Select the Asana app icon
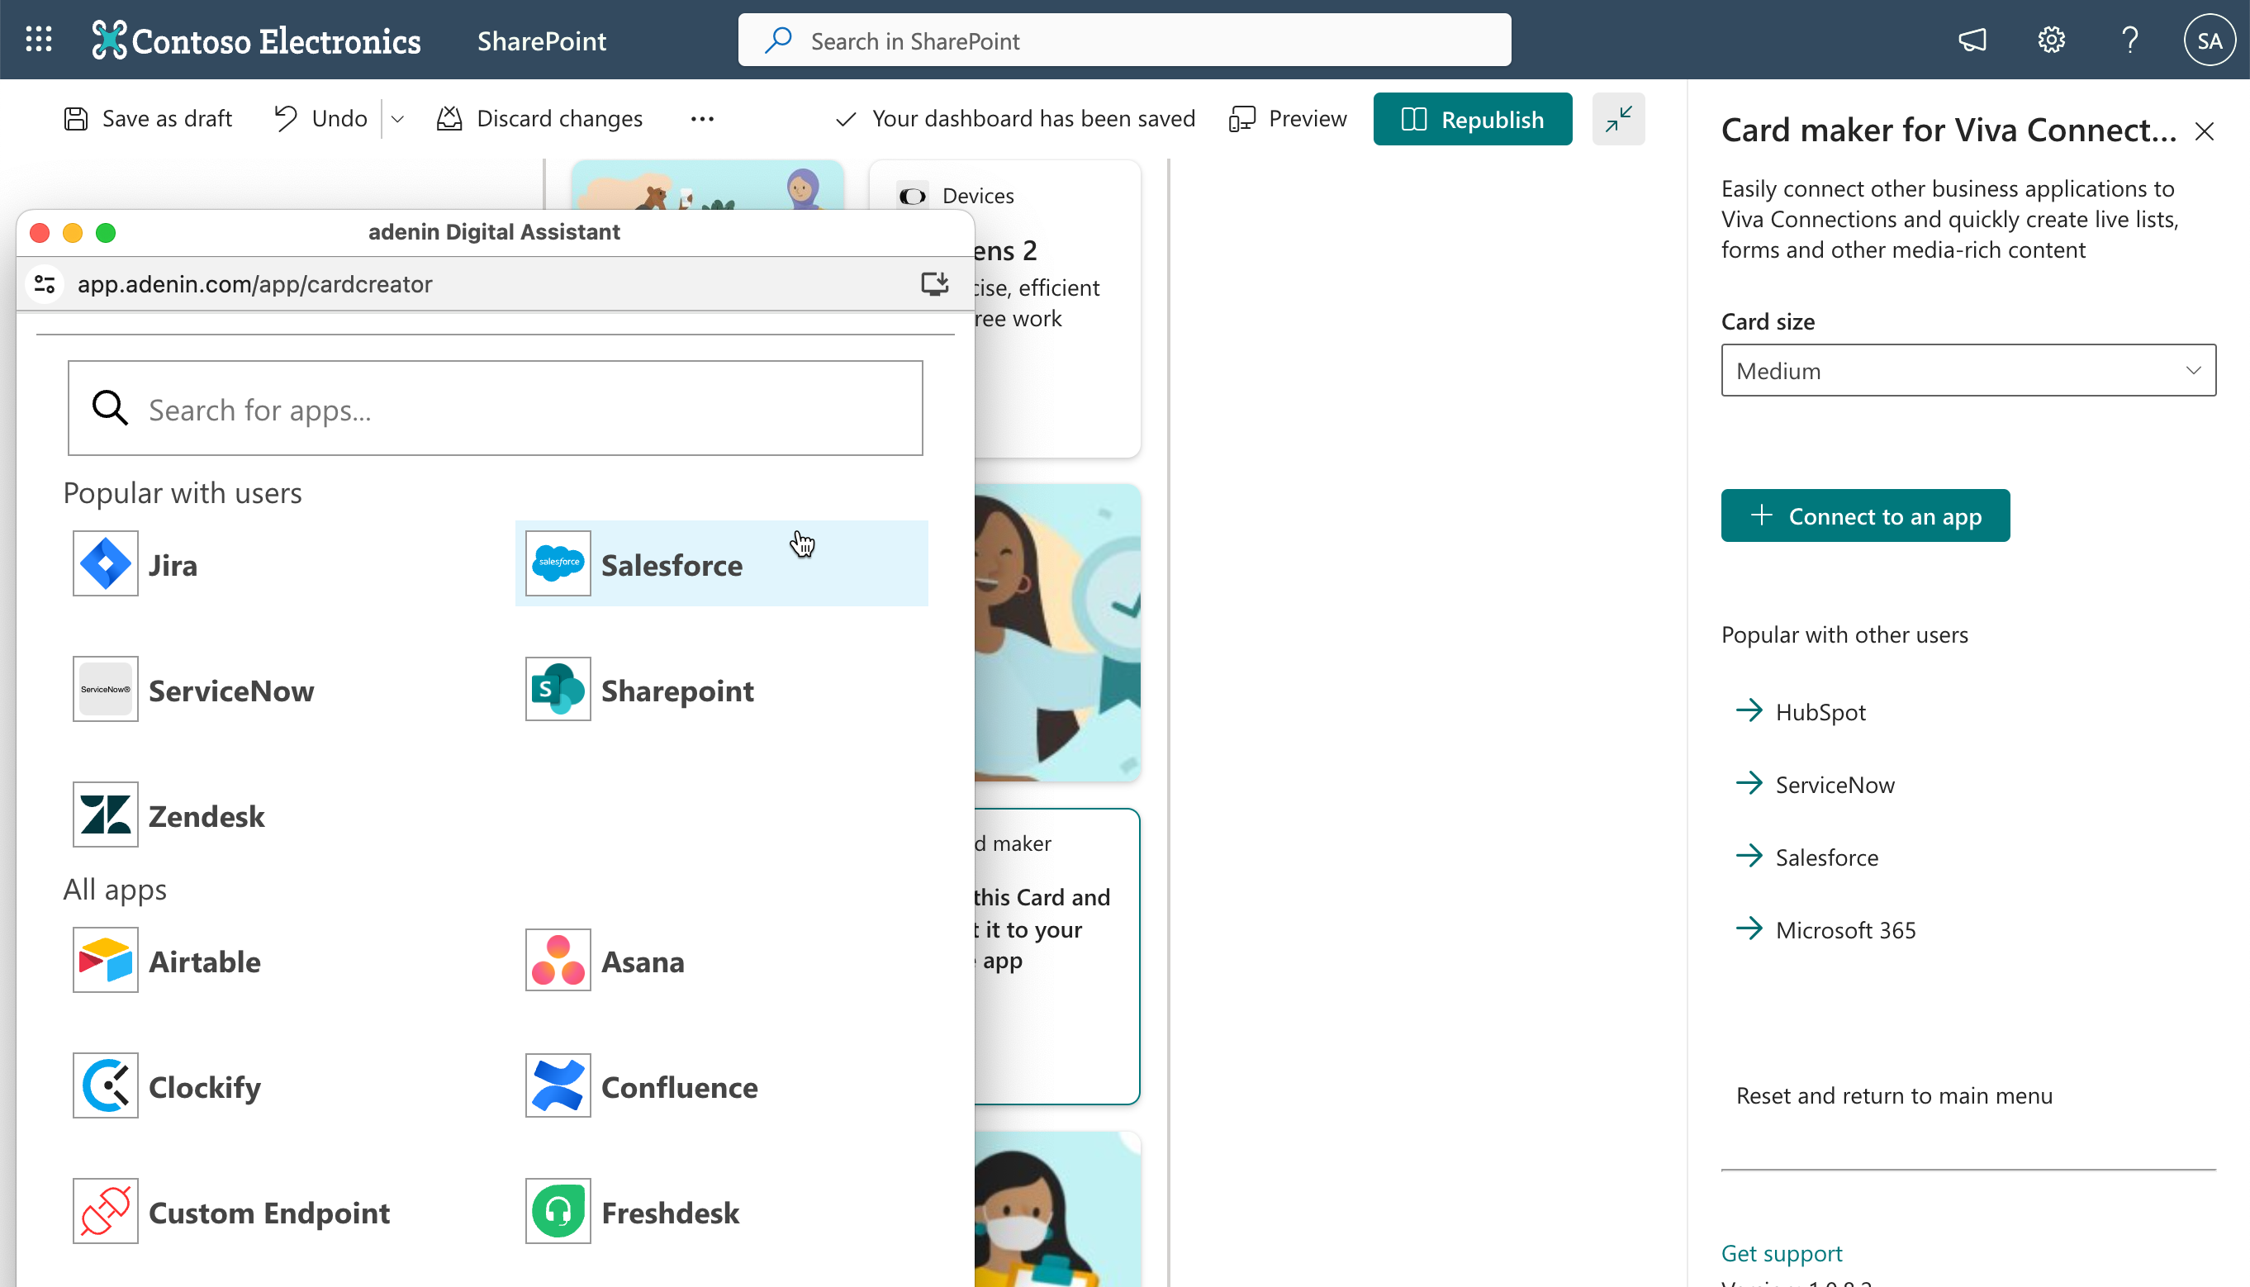Screen dimensions: 2250x1287 click(558, 960)
